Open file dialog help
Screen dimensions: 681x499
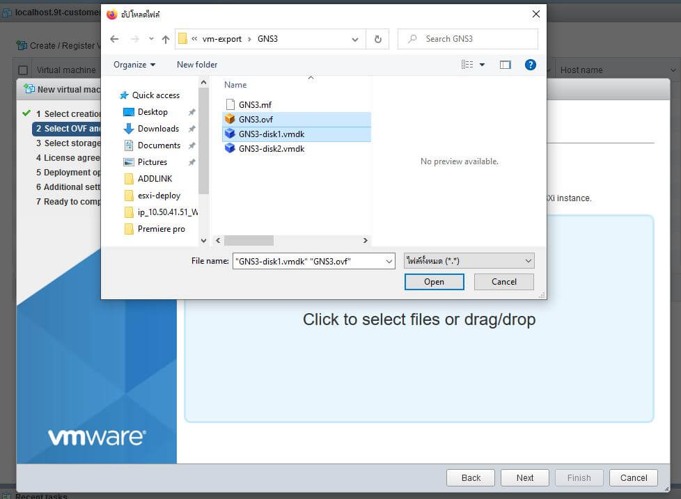point(531,65)
